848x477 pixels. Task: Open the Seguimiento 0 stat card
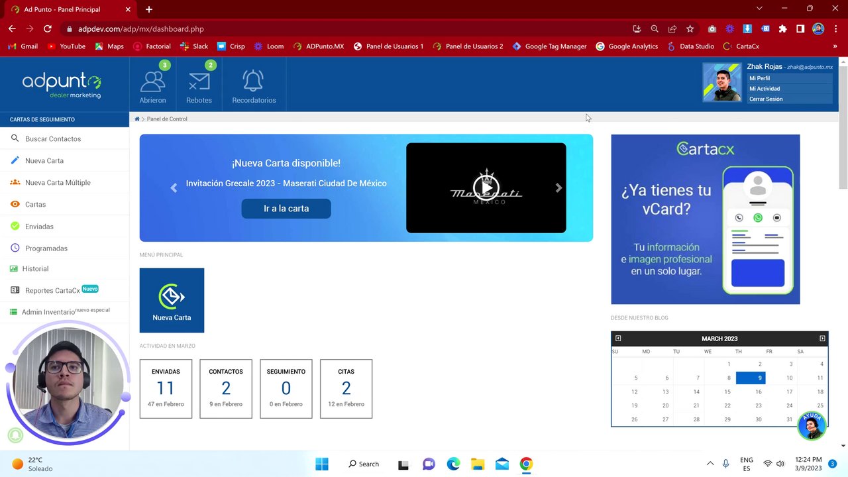click(286, 389)
